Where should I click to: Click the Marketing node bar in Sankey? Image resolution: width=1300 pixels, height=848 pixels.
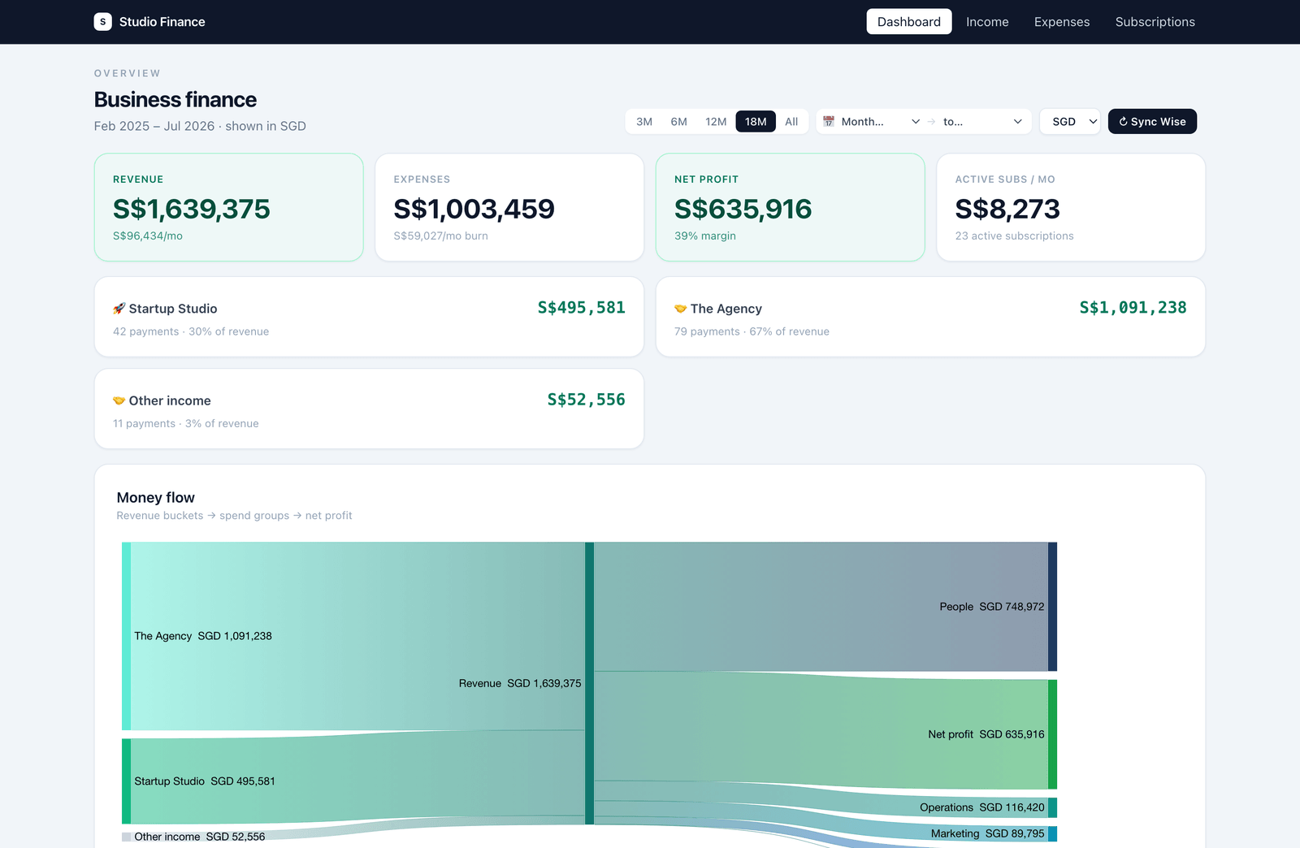(1052, 833)
